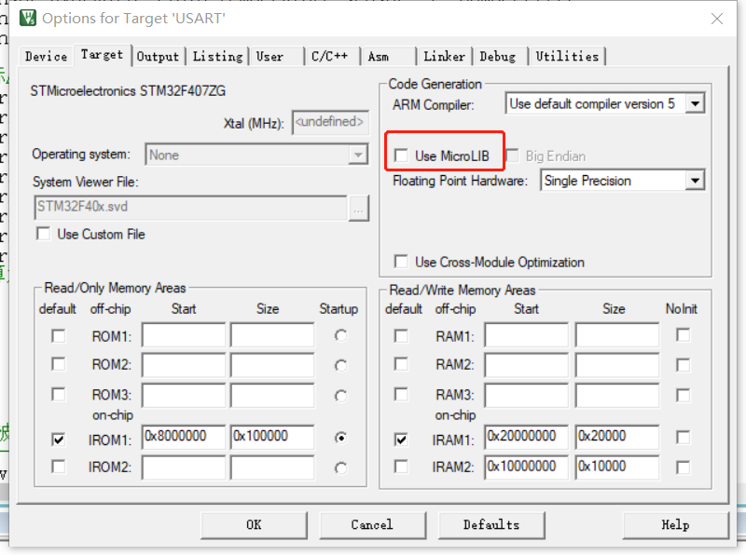Screen dimensions: 746x555
Task: Enable the IRAM2 default checkbox
Action: click(x=401, y=467)
